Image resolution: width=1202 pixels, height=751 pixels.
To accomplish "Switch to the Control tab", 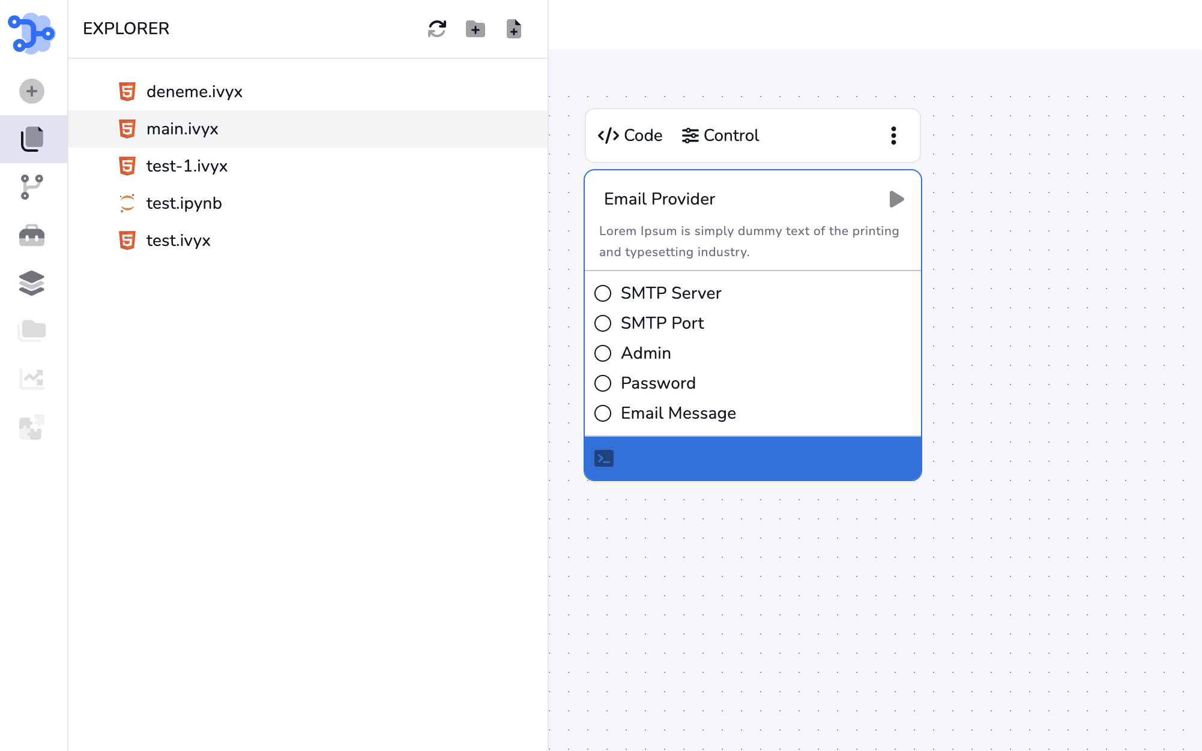I will [720, 136].
